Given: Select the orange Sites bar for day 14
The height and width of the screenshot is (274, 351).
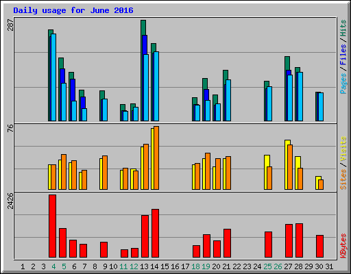Looking at the screenshot, I should click(156, 158).
